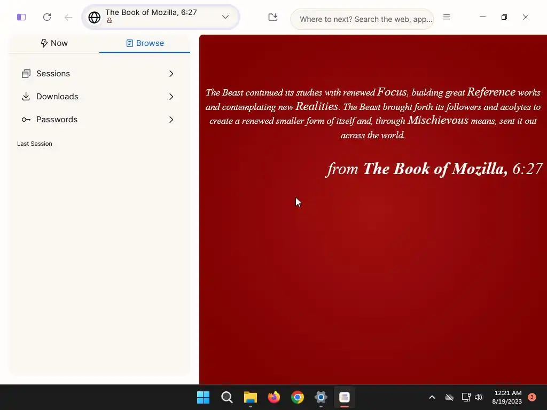Launch Firefox from the taskbar

[274, 397]
